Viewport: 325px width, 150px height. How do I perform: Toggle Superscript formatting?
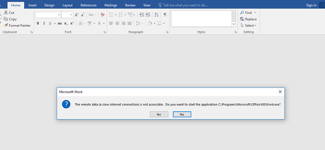tap(72, 23)
